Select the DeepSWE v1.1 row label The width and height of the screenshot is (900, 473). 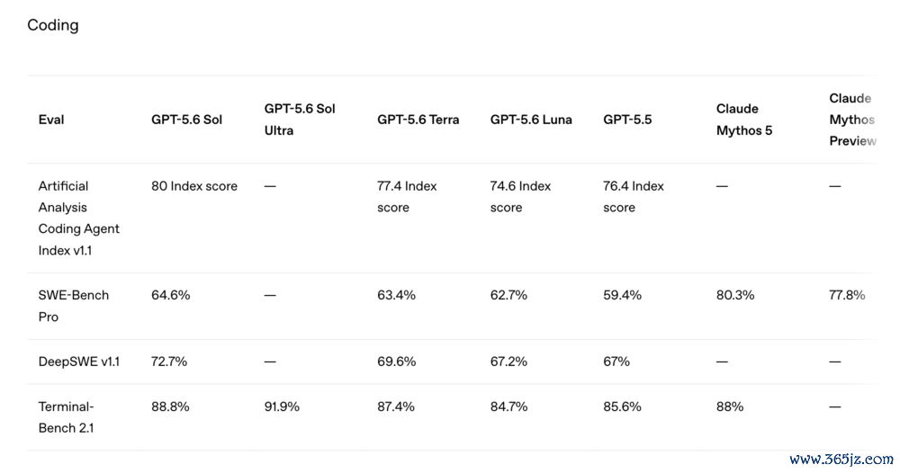[x=78, y=361]
